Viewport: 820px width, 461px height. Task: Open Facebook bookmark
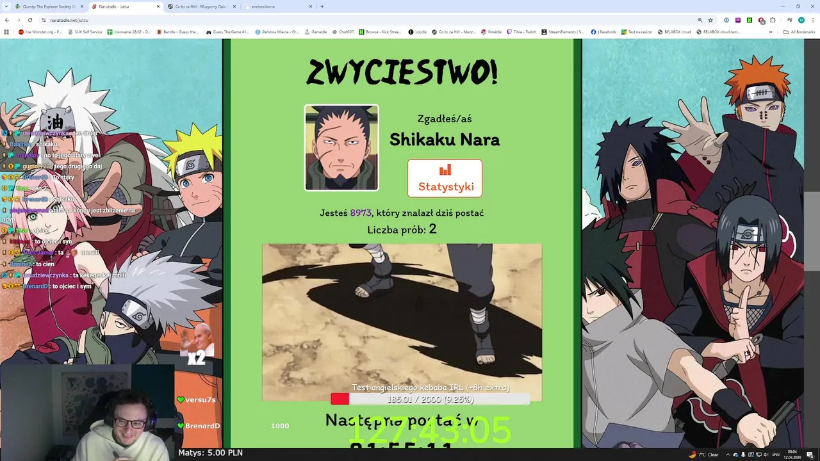(603, 32)
